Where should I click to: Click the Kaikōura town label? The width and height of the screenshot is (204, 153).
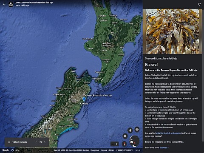click(84, 104)
